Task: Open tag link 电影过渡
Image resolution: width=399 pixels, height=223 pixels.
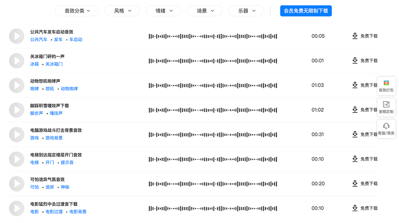Action: (54, 211)
